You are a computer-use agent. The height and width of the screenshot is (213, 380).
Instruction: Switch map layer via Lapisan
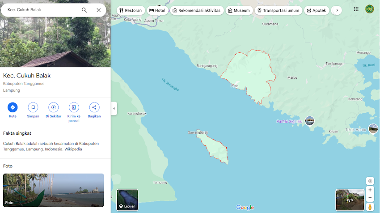127,200
